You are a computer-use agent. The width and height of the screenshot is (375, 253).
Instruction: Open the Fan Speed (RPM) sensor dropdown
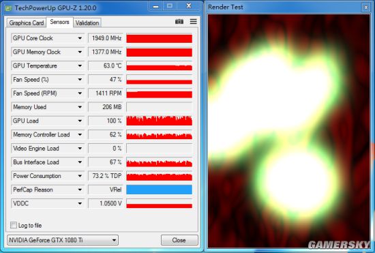[48, 93]
